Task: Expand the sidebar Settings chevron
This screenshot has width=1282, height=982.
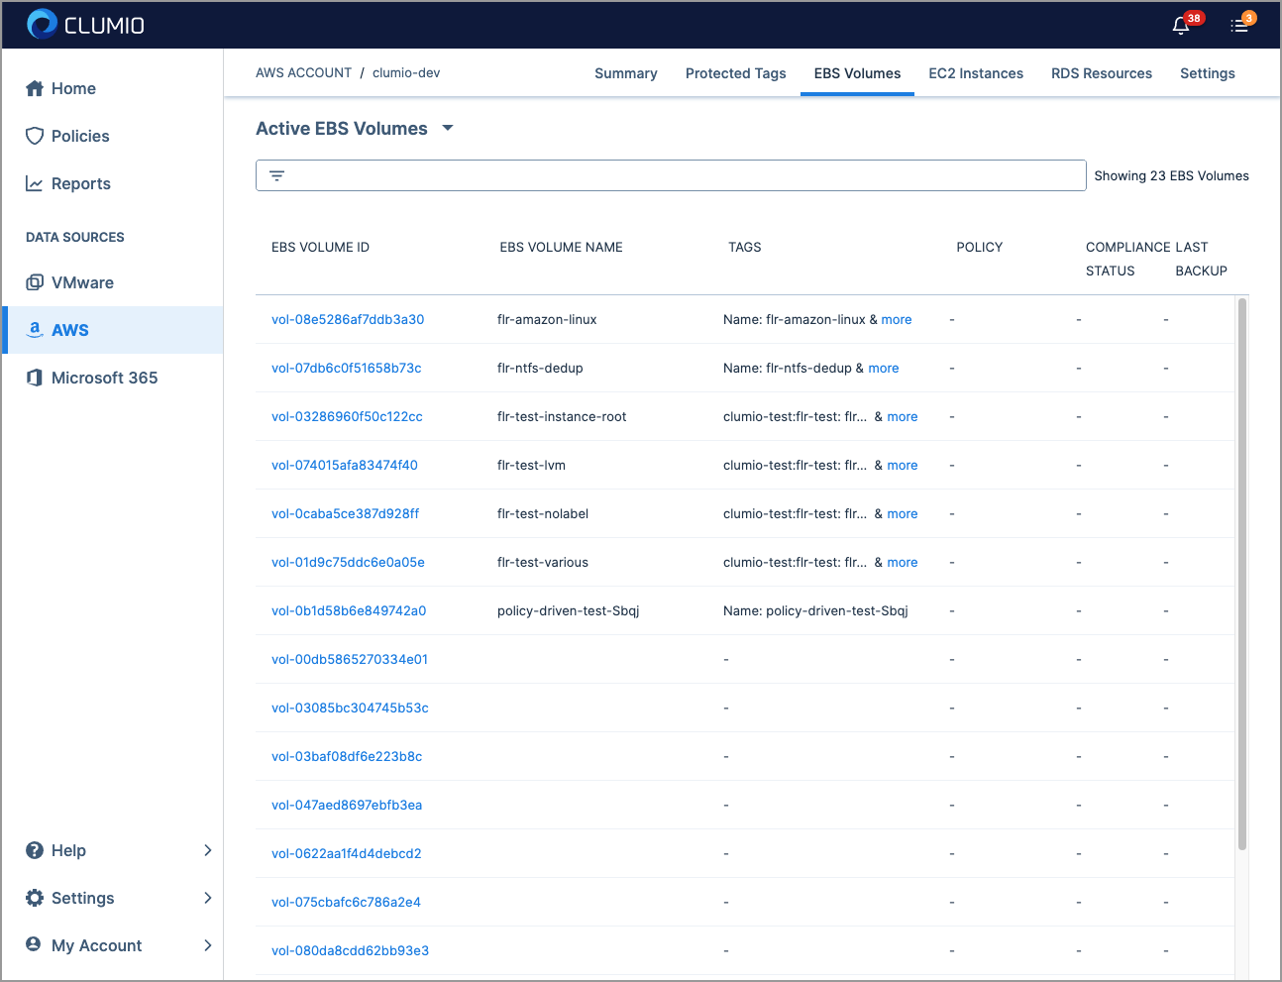Action: point(207,898)
